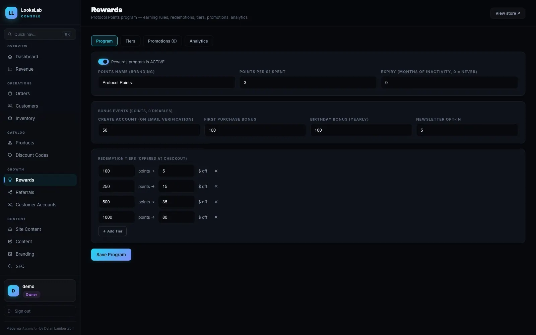
Task: Click the Revenue chart icon
Action: coord(10,69)
